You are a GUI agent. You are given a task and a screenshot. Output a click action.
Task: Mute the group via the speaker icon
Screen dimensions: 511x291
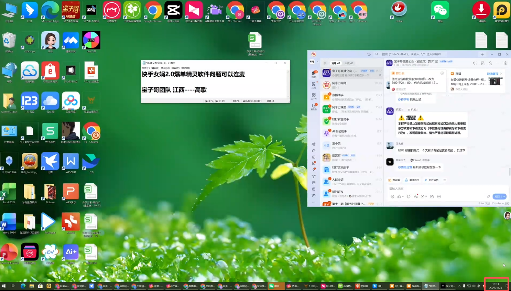(x=475, y=63)
